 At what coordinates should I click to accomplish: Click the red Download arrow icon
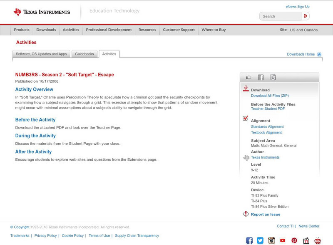coord(246,88)
